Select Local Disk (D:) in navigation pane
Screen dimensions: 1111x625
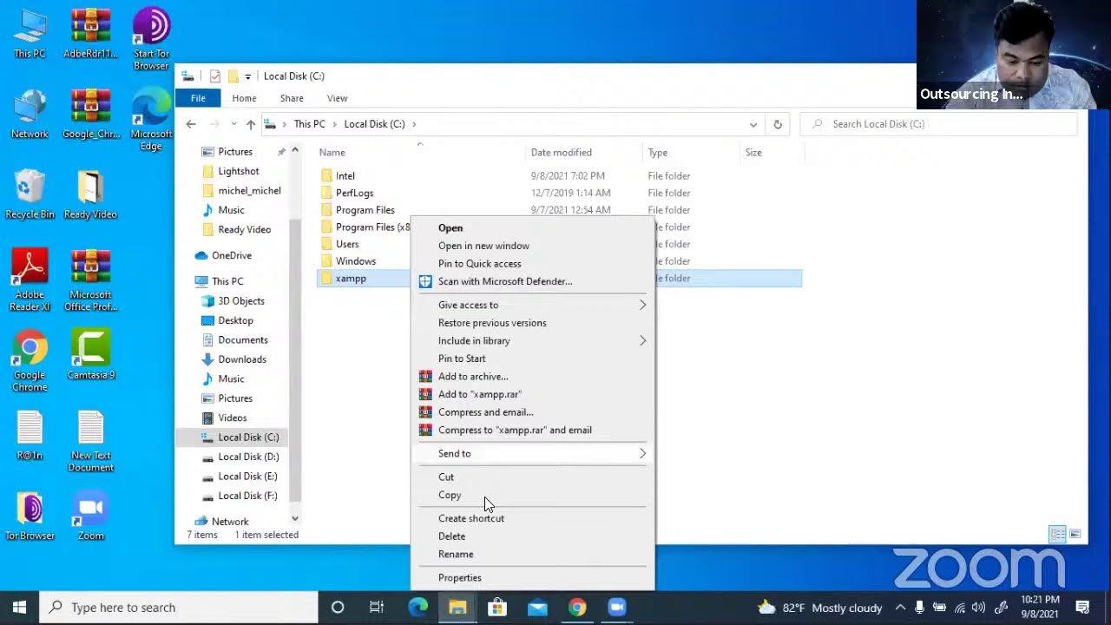click(240, 457)
